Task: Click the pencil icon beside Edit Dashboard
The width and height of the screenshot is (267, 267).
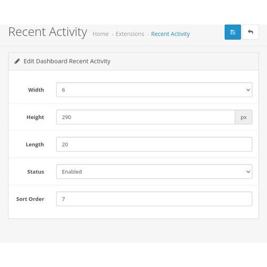Action: [17, 61]
